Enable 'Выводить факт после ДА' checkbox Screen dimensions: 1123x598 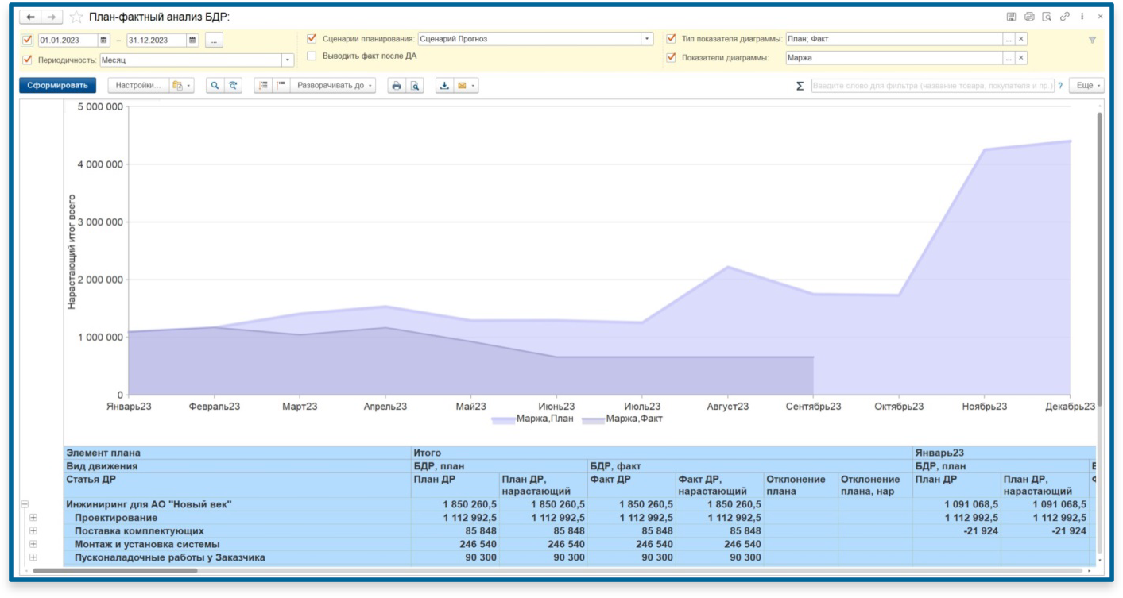pos(312,56)
